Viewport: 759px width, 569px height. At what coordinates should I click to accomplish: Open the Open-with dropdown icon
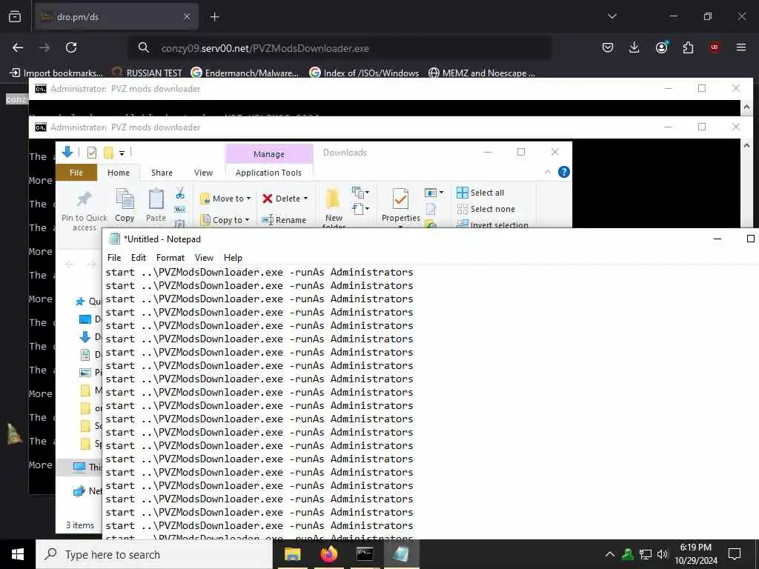[x=434, y=193]
